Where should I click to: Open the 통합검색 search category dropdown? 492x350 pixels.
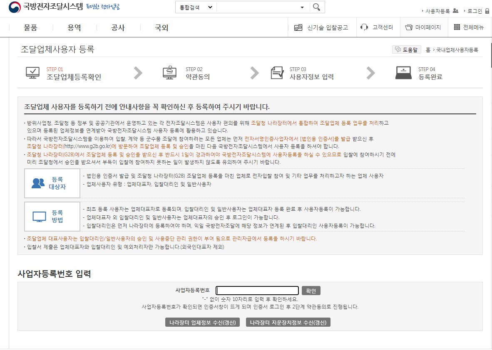click(x=196, y=7)
